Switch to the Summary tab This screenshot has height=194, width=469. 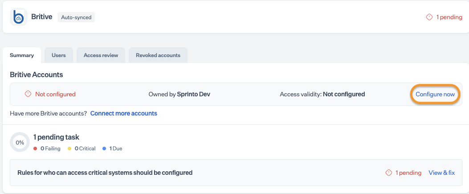pos(22,55)
